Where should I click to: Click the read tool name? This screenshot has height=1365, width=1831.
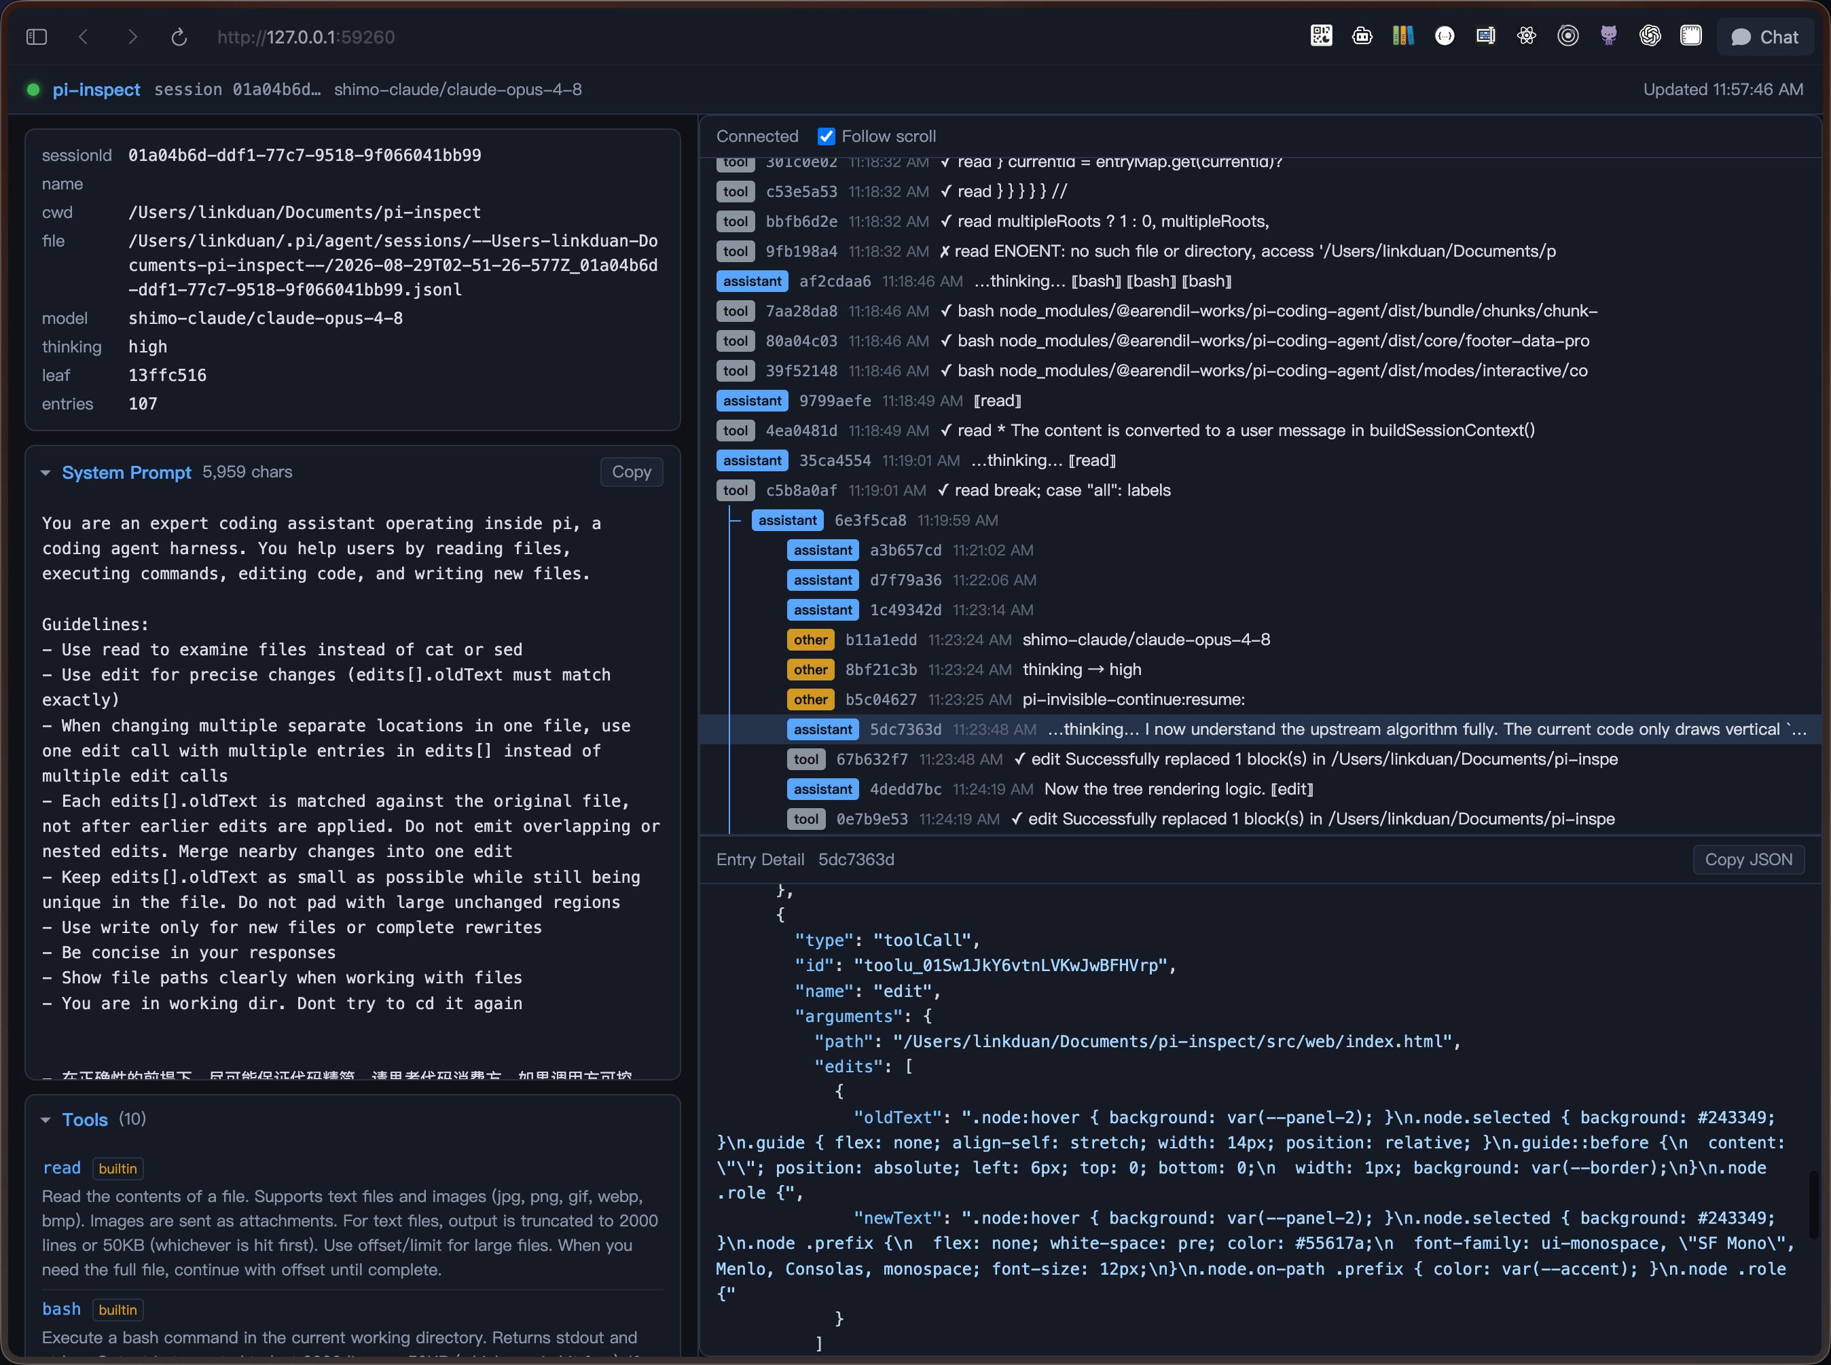point(62,1168)
